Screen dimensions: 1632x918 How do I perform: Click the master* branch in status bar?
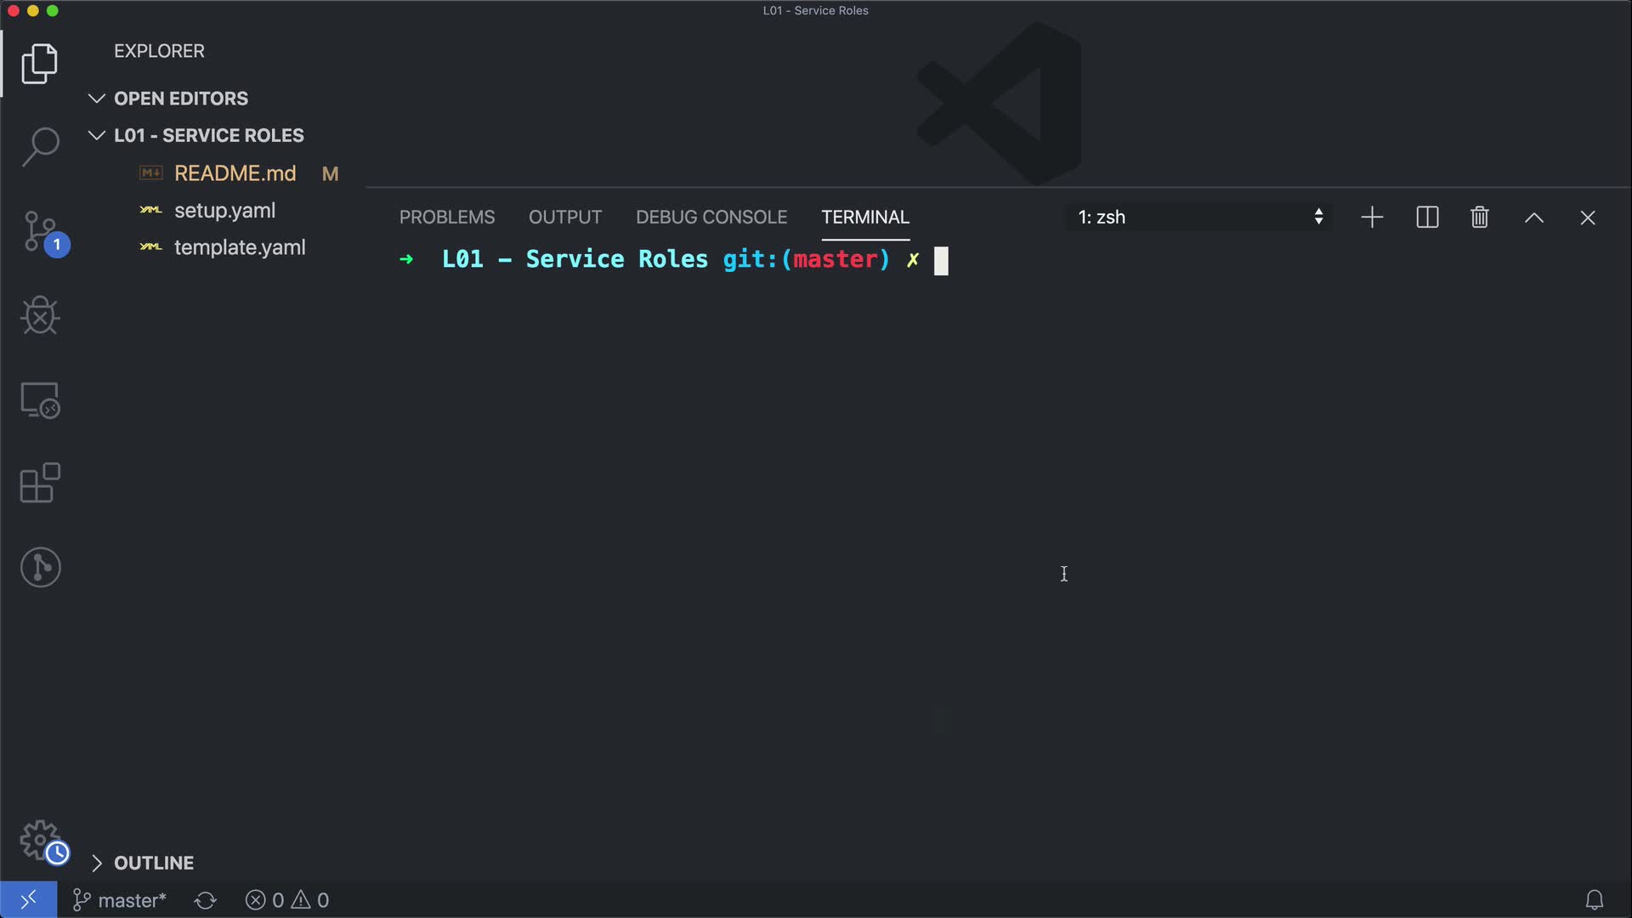120,900
